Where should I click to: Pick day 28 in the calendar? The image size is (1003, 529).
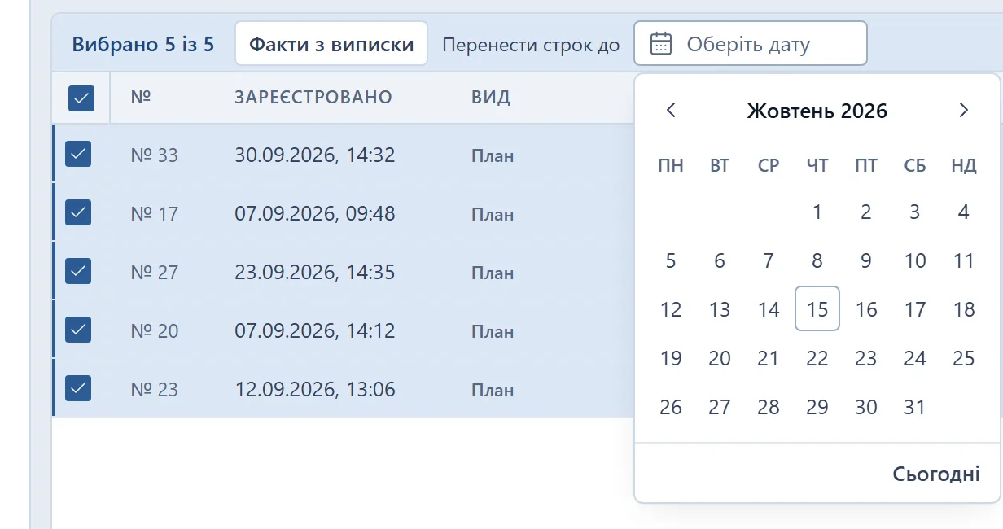point(769,407)
